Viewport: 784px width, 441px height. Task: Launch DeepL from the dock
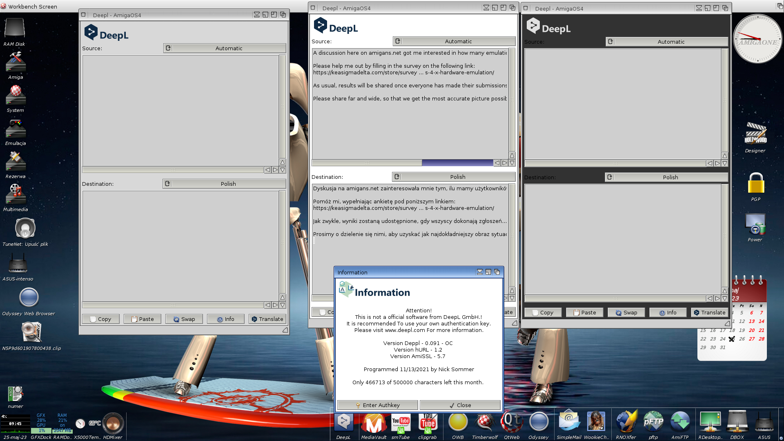tap(343, 423)
